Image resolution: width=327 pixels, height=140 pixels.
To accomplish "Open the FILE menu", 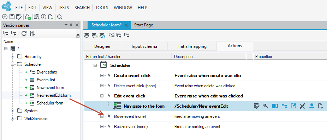I will coord(19,8).
